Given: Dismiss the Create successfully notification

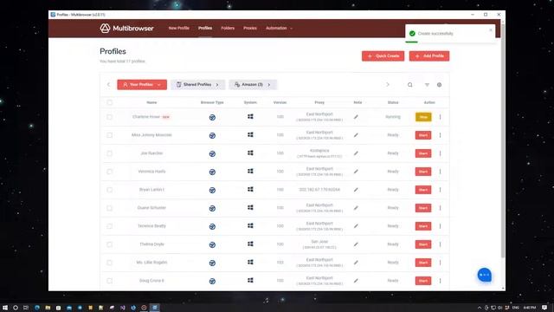Looking at the screenshot, I should point(491,30).
